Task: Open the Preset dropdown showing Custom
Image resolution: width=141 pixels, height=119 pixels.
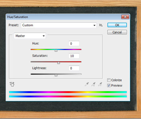Action: 59,25
